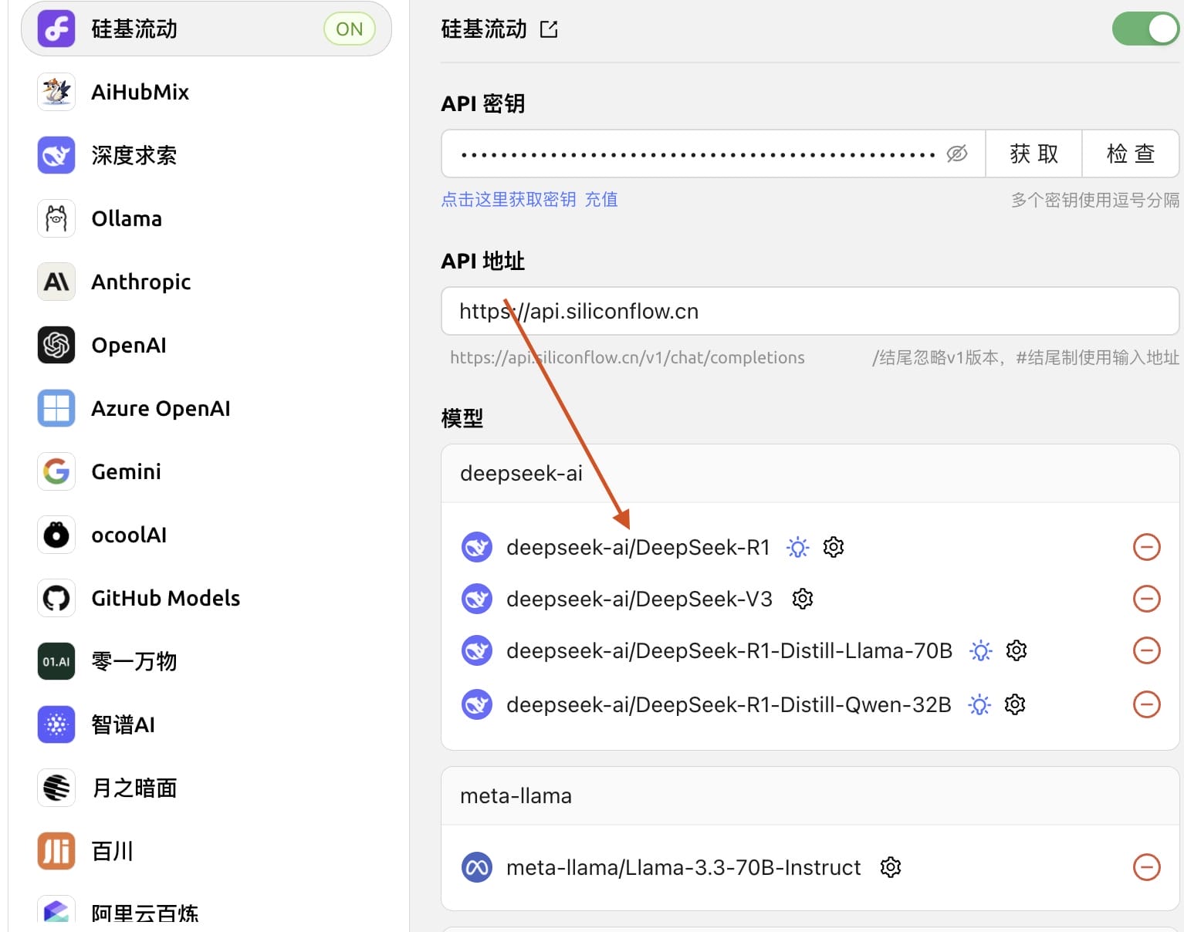Select the 硅基流动 provider in sidebar
The height and width of the screenshot is (932, 1184).
(206, 29)
